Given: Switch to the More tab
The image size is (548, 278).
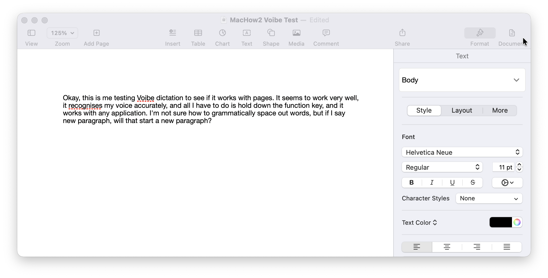Looking at the screenshot, I should (500, 110).
